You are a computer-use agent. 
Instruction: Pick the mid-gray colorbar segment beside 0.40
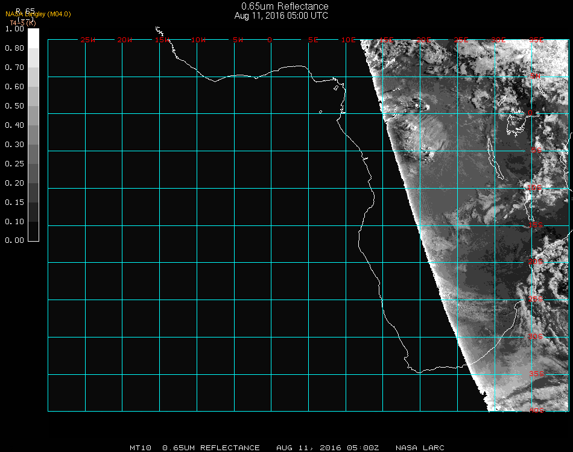[x=33, y=135]
